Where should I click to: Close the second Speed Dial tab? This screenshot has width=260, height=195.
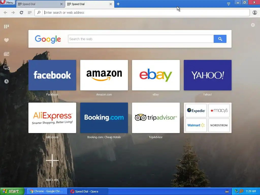pyautogui.click(x=111, y=4)
